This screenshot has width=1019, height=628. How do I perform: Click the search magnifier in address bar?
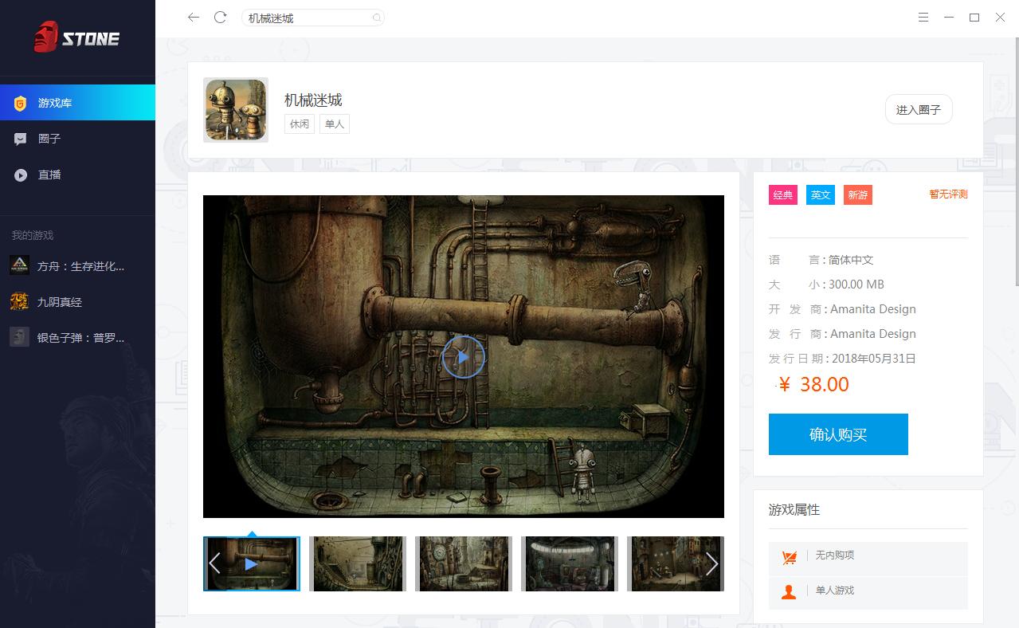coord(375,17)
